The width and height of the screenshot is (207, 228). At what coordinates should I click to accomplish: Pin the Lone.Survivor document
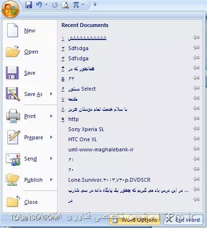click(x=196, y=179)
